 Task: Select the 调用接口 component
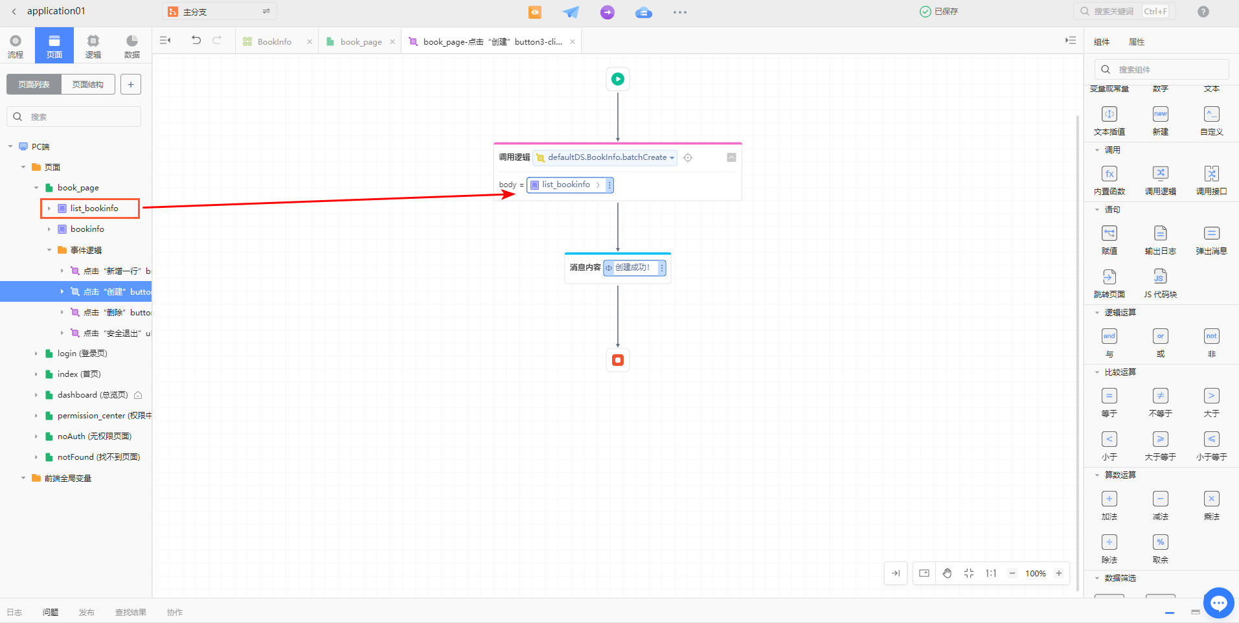click(x=1212, y=181)
